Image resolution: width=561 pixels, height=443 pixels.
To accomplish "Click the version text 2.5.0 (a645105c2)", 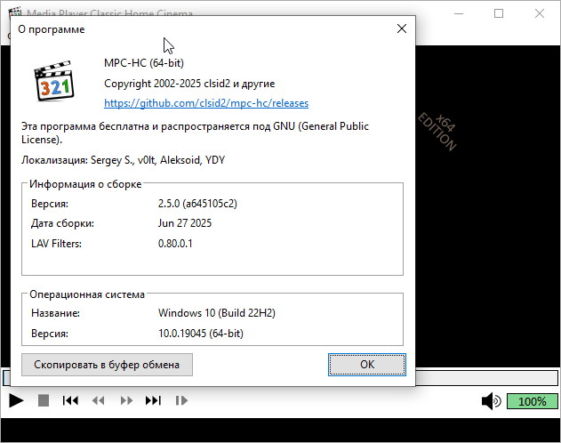I will (x=197, y=204).
